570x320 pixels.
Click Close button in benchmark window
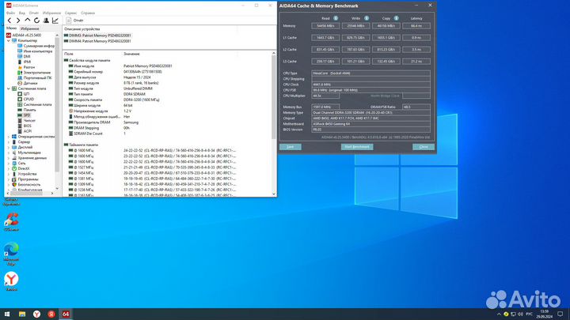[x=424, y=147]
